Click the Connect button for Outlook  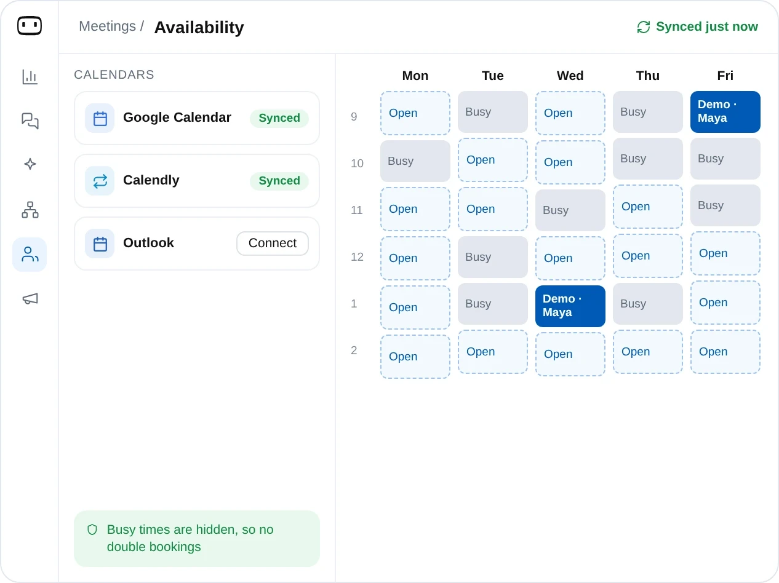tap(273, 244)
